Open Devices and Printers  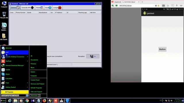(x=37, y=84)
